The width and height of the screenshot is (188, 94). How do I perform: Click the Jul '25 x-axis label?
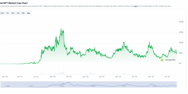167,77
